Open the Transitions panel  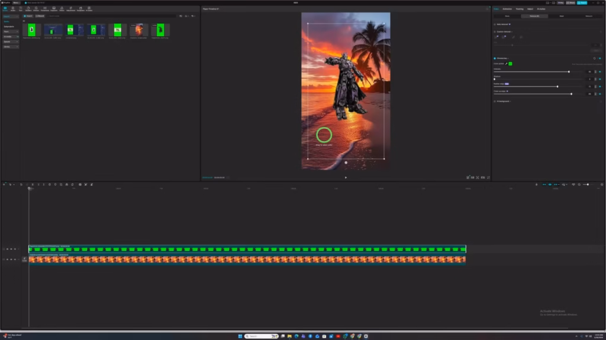(45, 9)
